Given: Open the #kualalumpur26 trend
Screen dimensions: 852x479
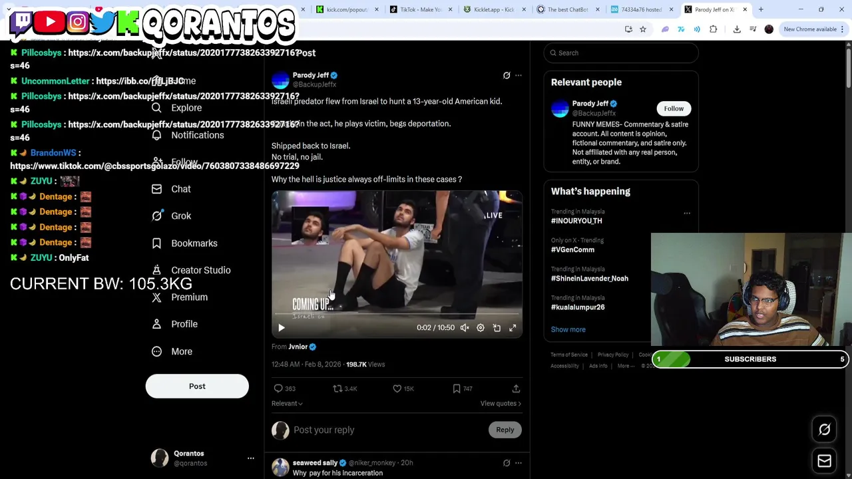Looking at the screenshot, I should tap(578, 307).
